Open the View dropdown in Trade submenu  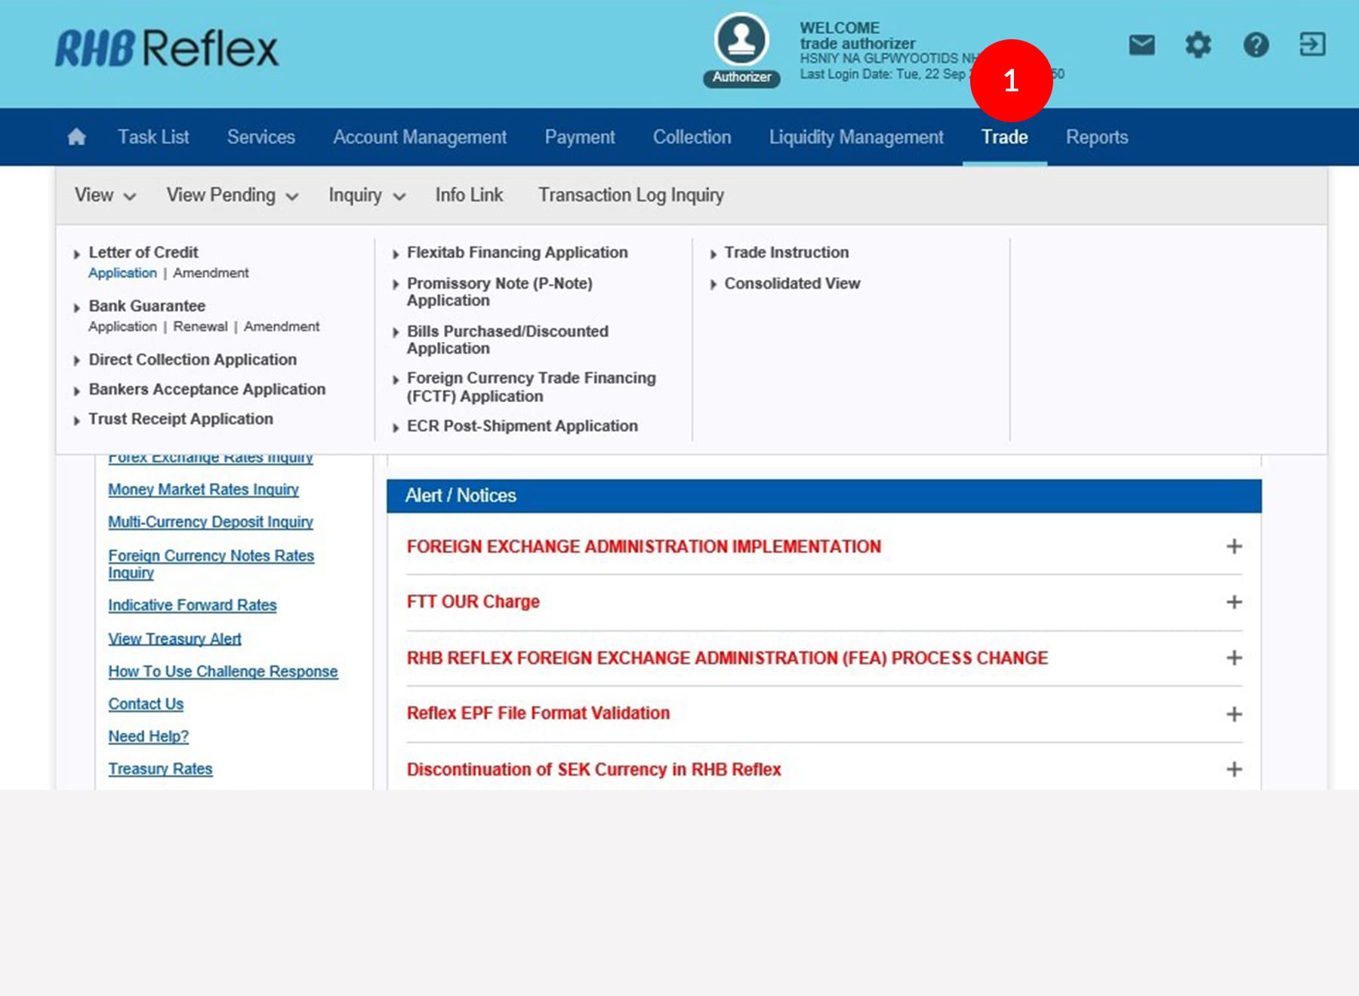click(105, 195)
